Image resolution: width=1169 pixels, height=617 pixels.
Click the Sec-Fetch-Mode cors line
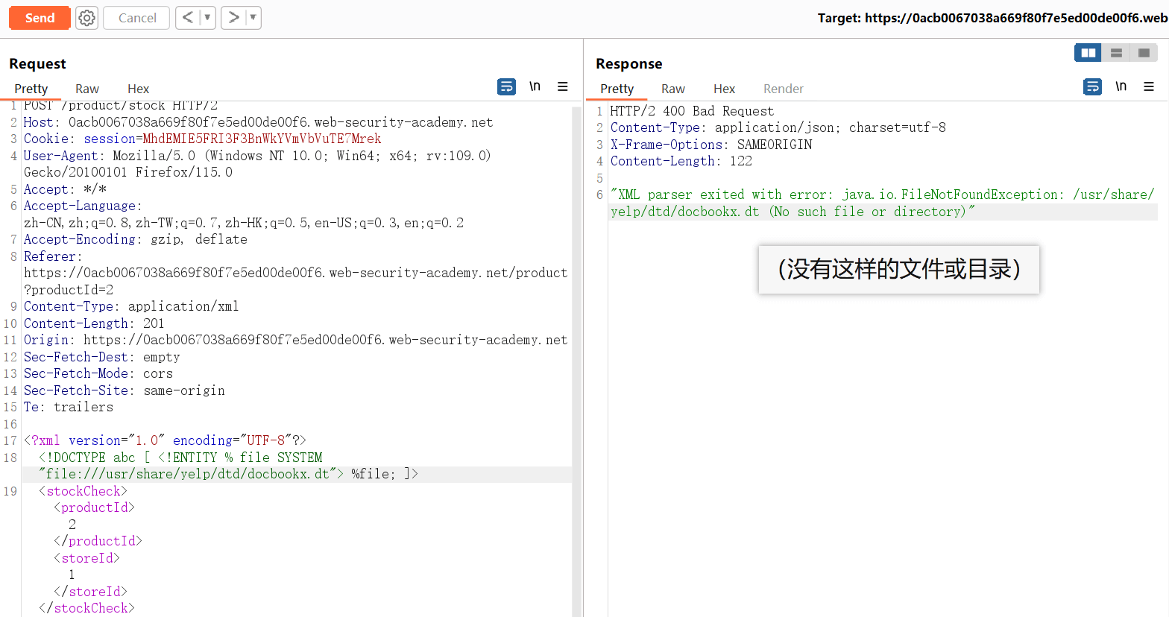click(x=98, y=373)
